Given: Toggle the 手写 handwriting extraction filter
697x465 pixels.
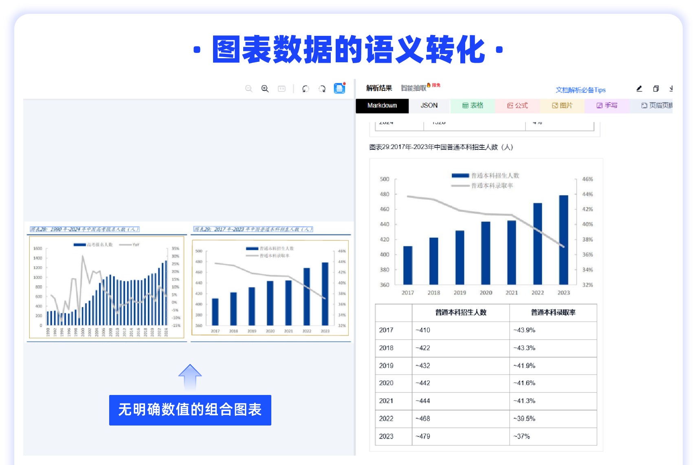Looking at the screenshot, I should [607, 105].
